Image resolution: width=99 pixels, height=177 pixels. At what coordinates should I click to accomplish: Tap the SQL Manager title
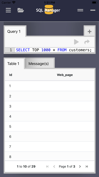48,10
